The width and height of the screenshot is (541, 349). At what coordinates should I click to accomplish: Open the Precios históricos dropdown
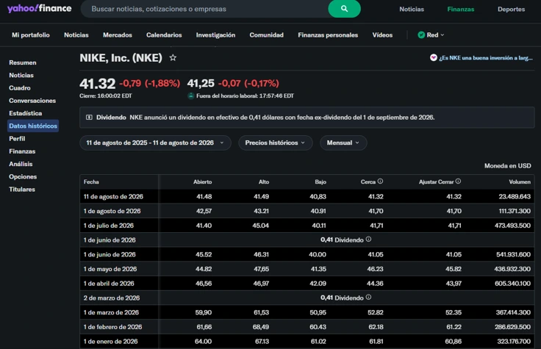tap(276, 143)
